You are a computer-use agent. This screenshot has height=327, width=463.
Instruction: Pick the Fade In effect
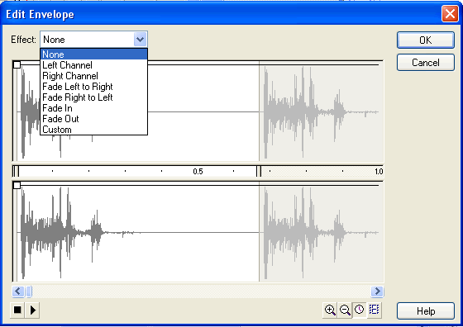[93, 108]
